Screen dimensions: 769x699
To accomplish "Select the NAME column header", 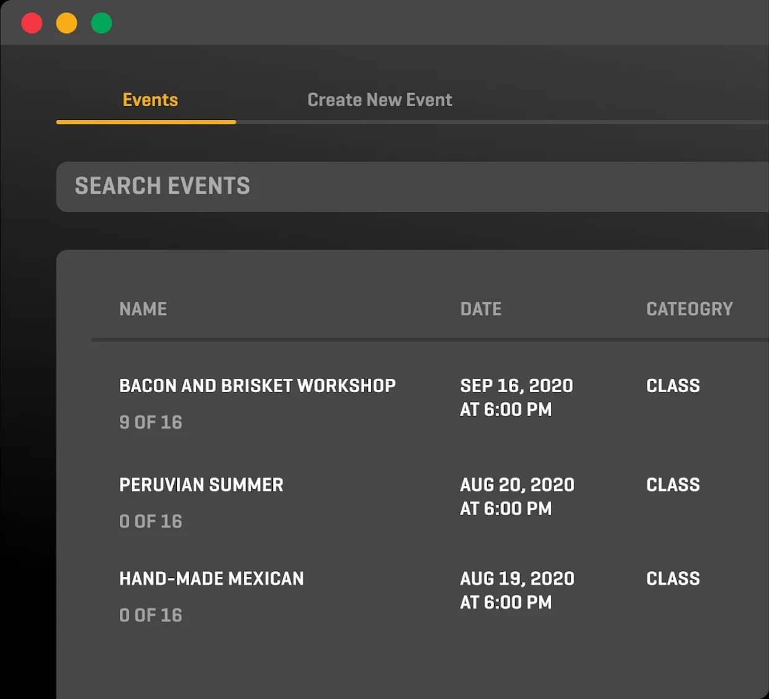I will click(x=143, y=309).
